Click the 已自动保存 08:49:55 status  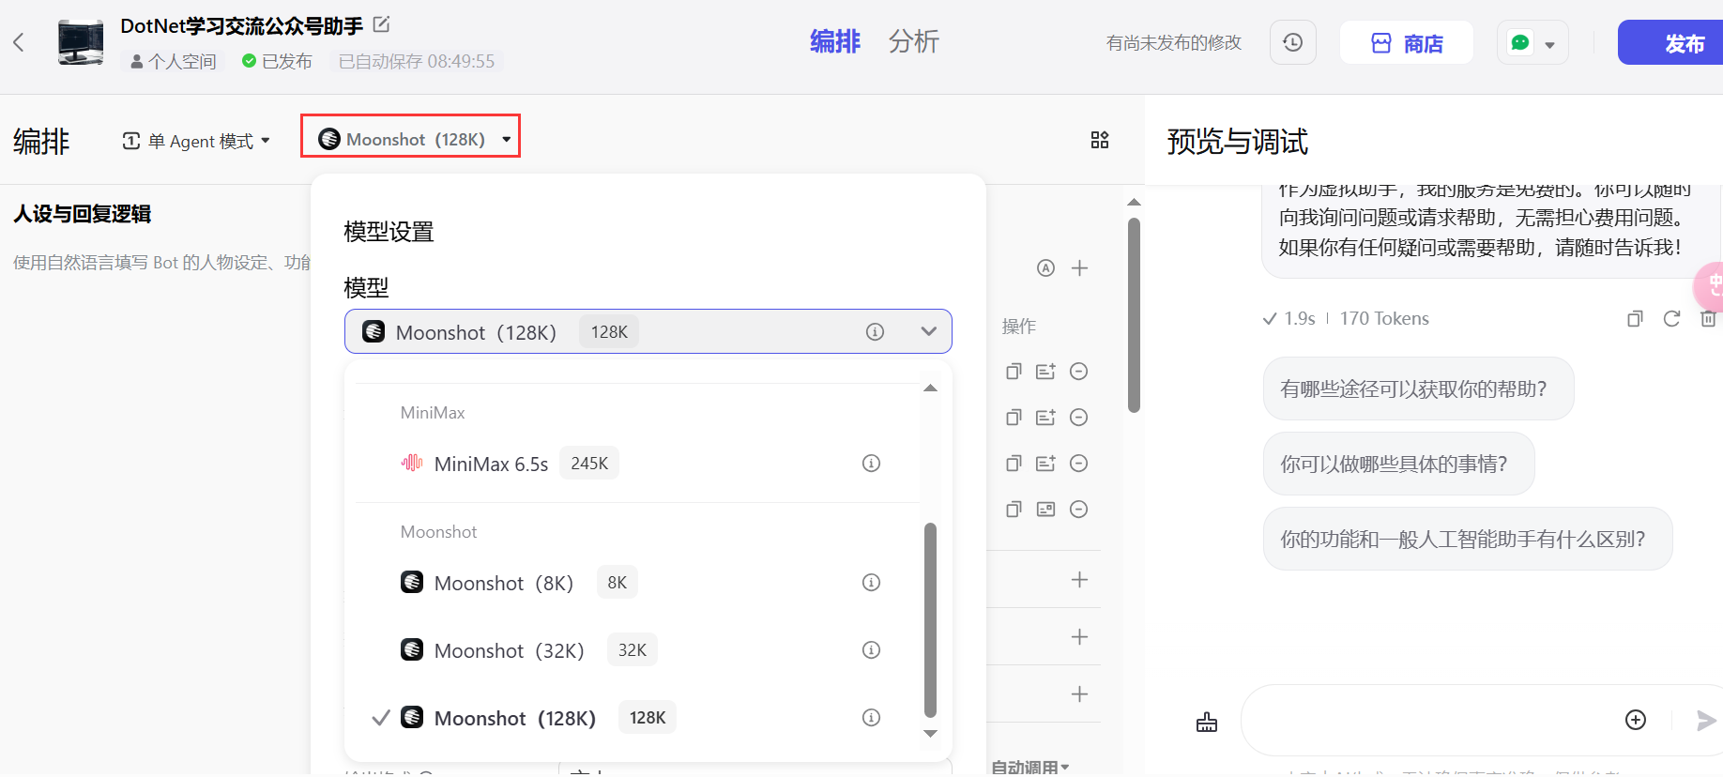417,62
